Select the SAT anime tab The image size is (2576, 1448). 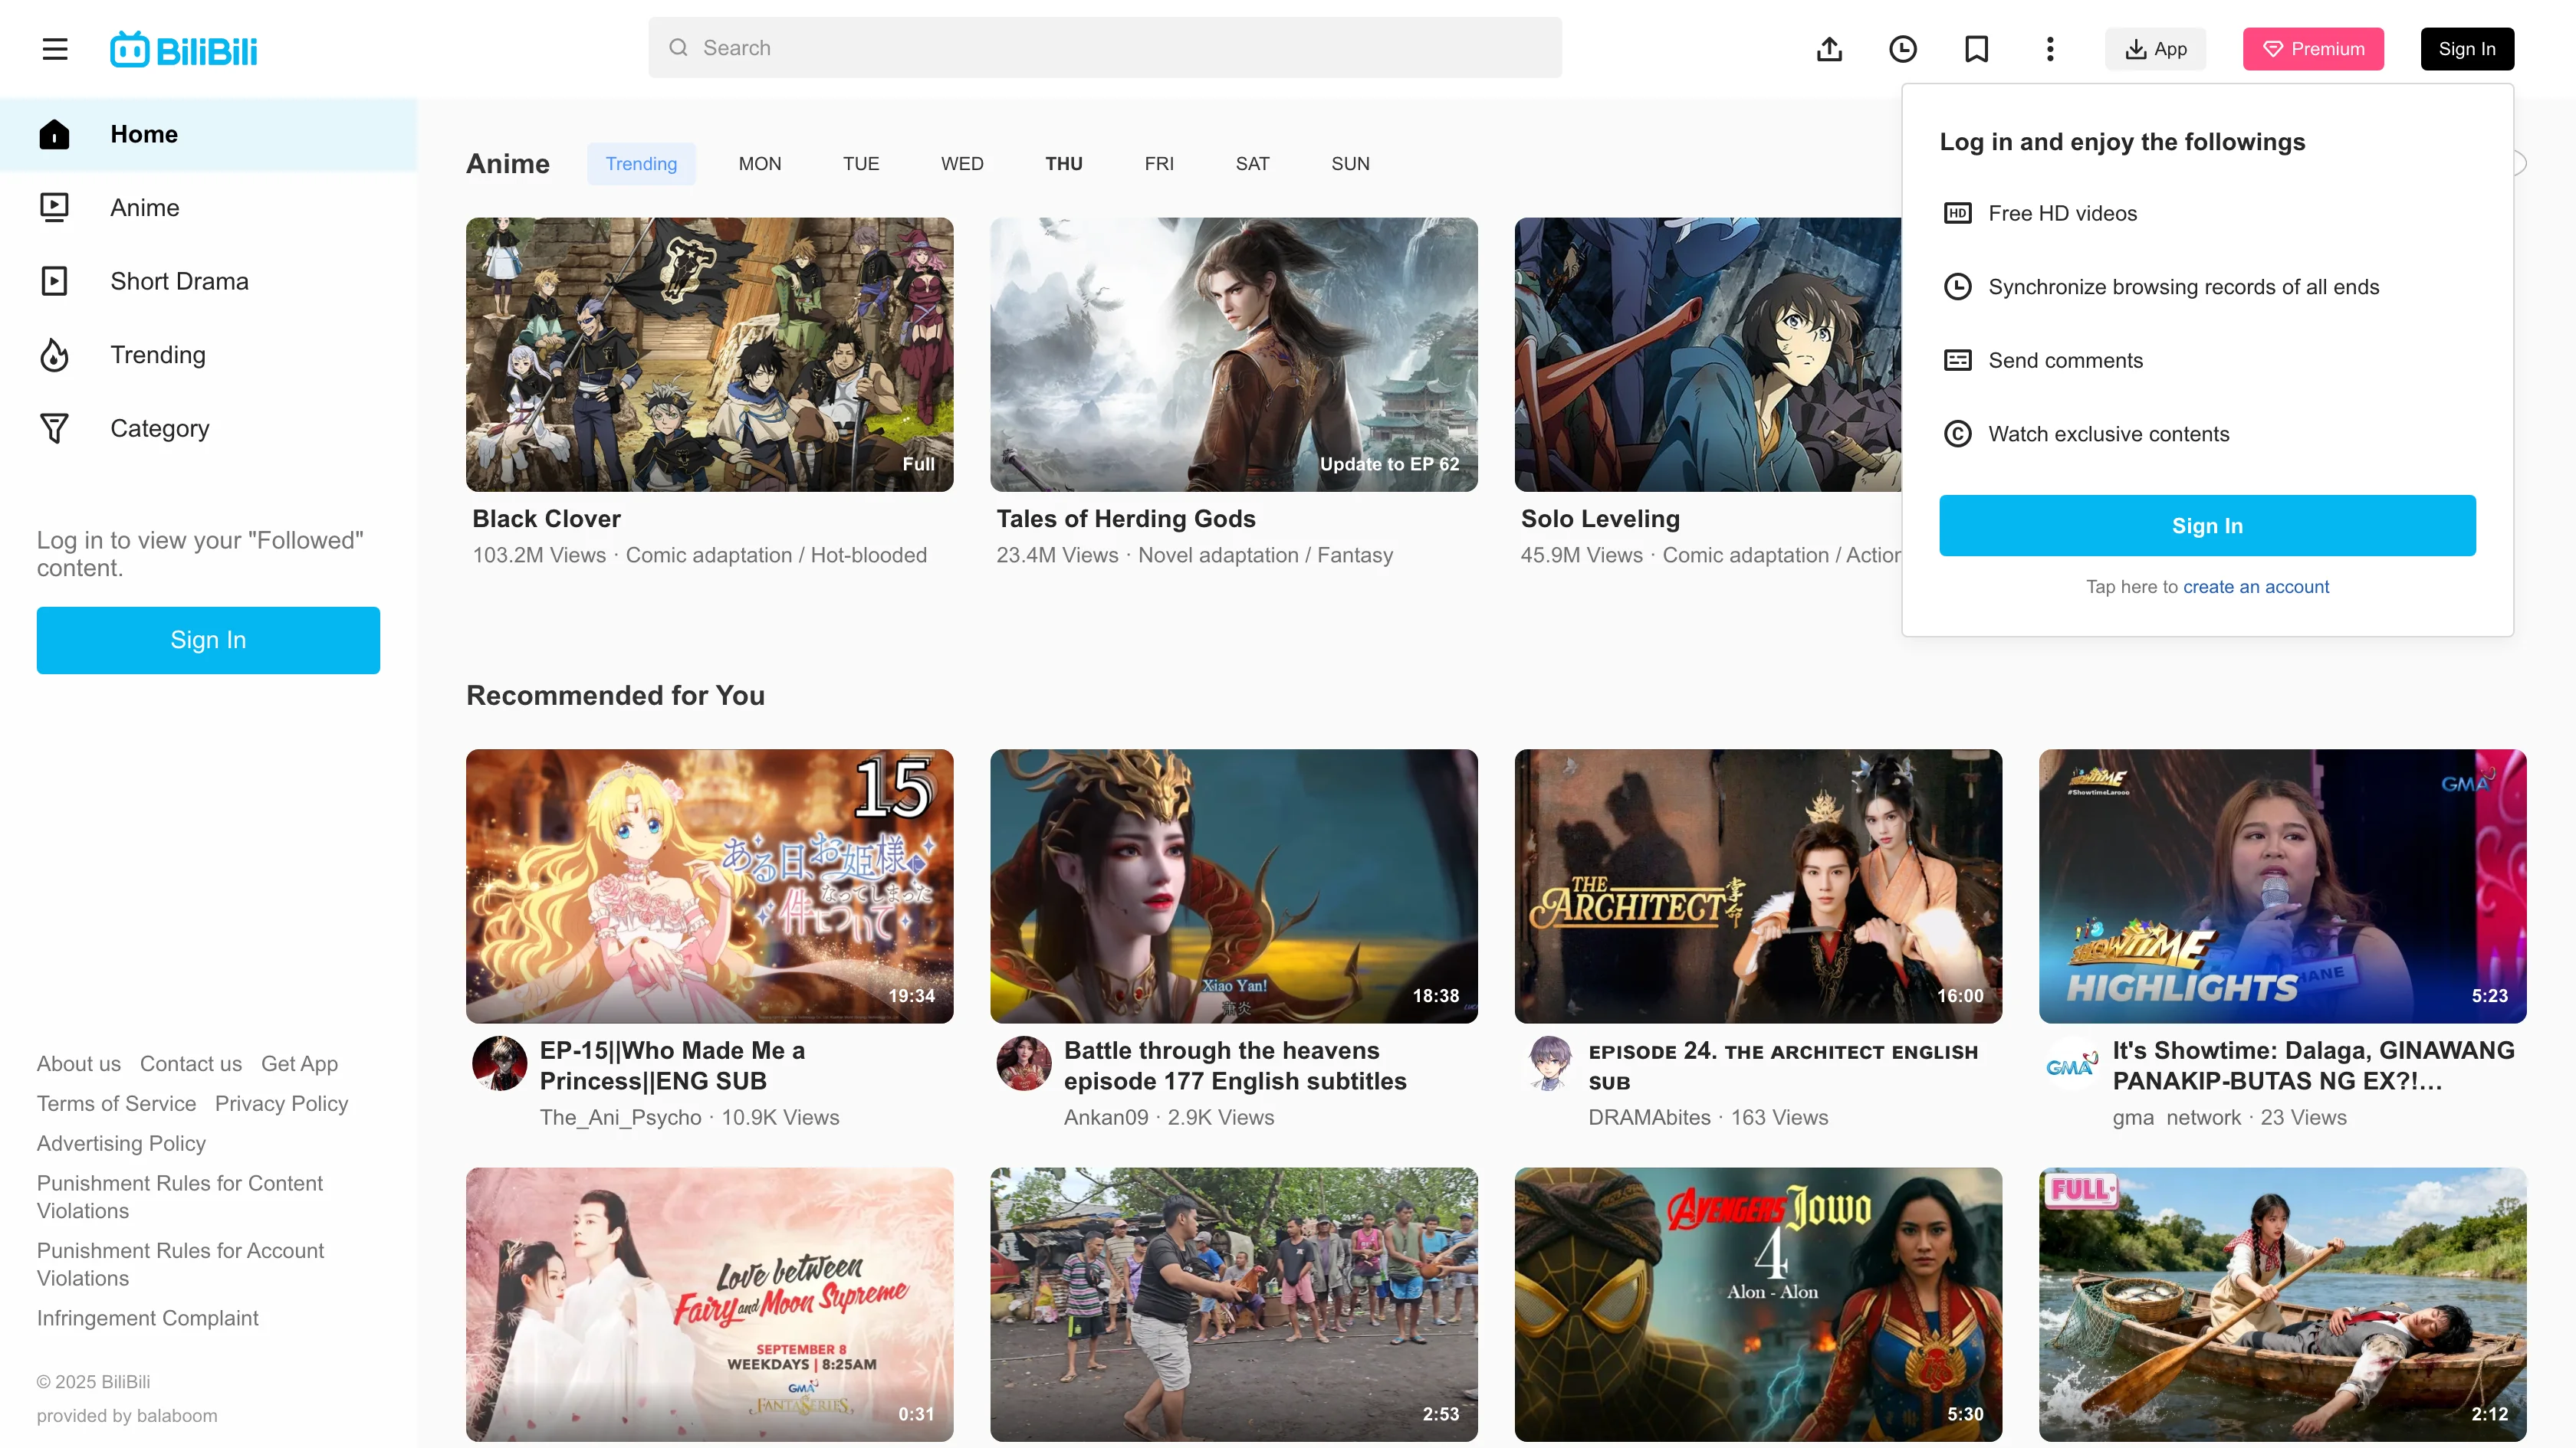[1252, 164]
